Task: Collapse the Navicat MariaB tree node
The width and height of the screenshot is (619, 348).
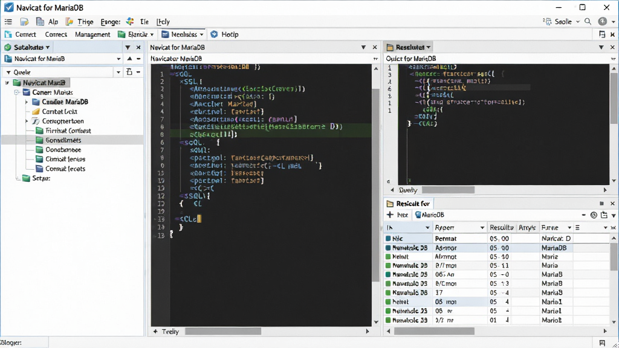Action: tap(7, 83)
